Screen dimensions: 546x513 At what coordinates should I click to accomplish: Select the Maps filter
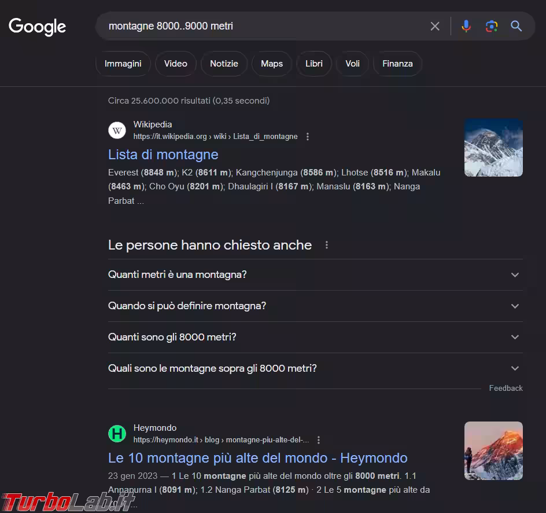tap(271, 64)
